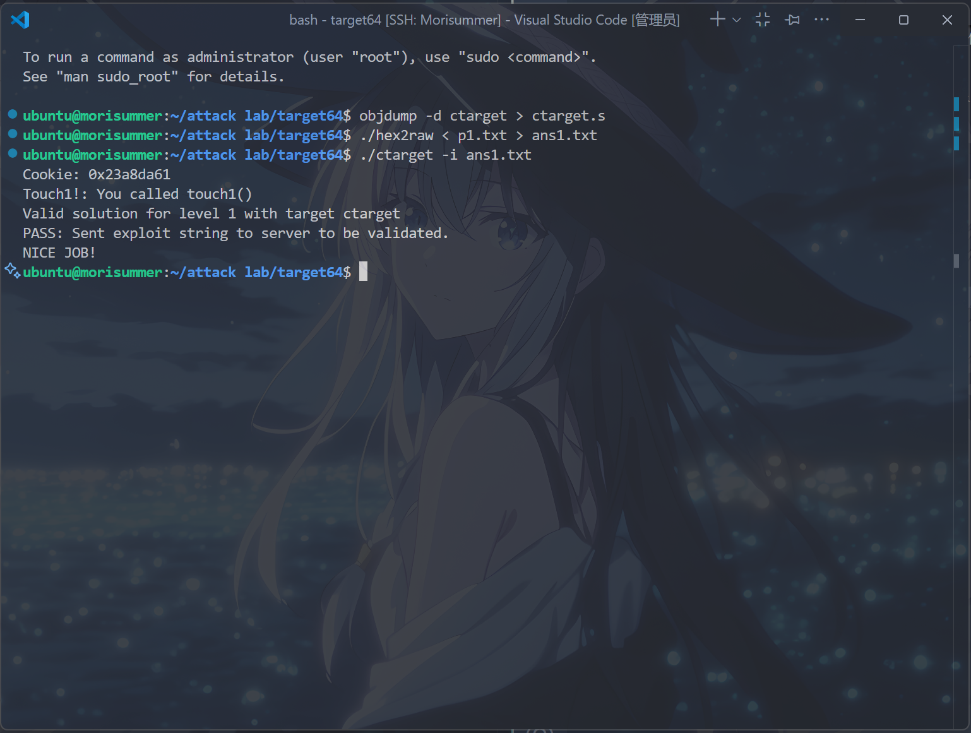Screen dimensions: 971x733
Task: Open a new terminal with plus icon
Action: [717, 20]
